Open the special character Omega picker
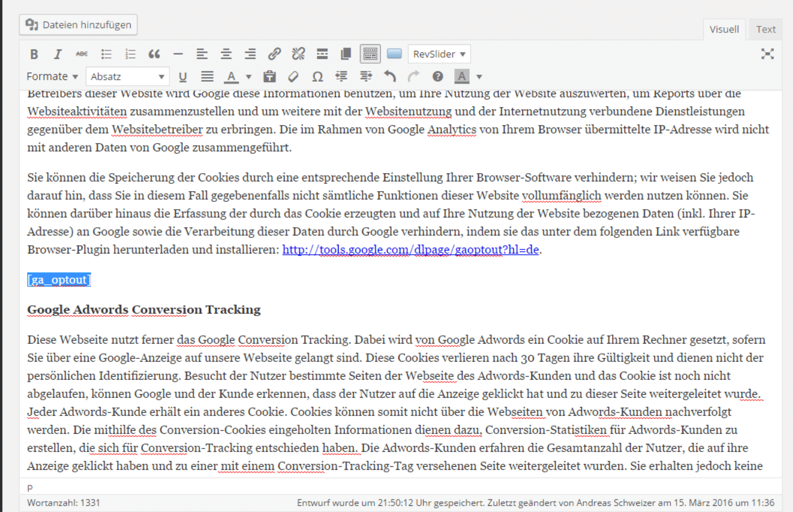Viewport: 793px width, 512px height. [x=318, y=76]
